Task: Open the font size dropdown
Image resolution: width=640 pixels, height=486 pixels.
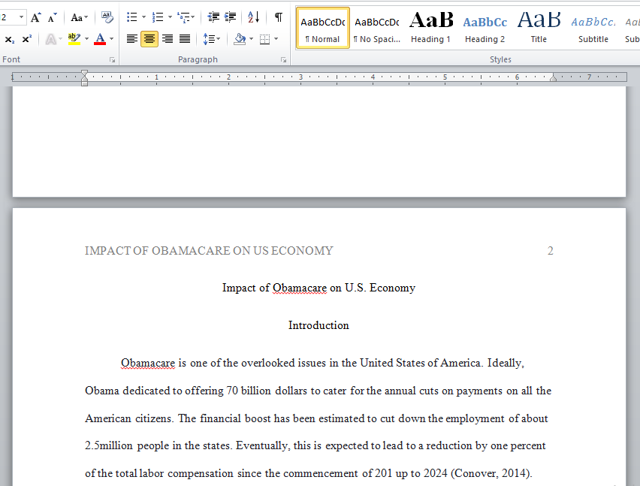Action: (x=21, y=17)
